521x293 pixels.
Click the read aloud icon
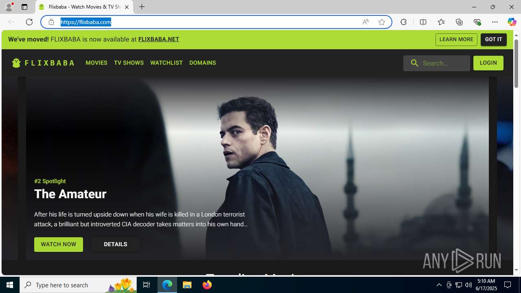(366, 22)
